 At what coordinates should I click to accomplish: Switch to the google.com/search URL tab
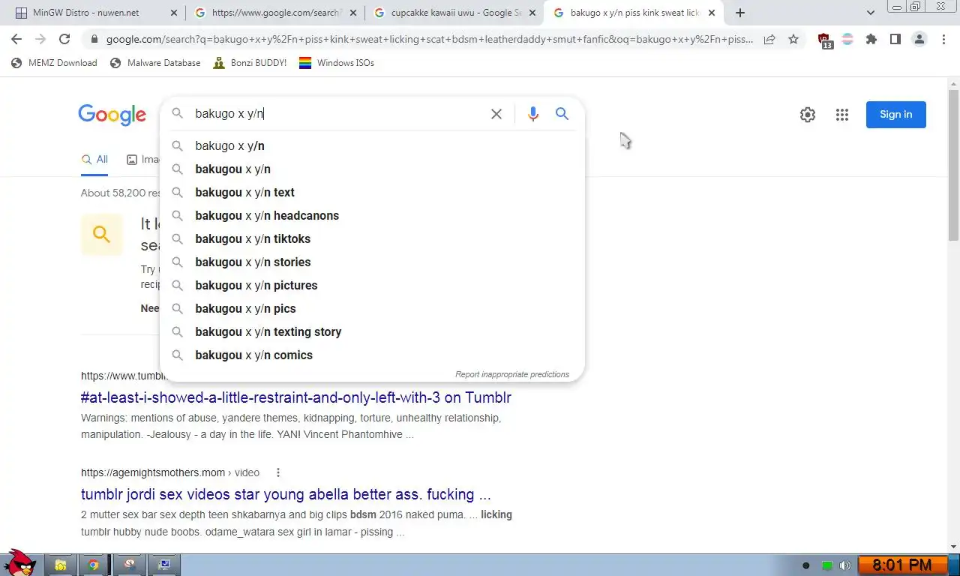tap(276, 13)
